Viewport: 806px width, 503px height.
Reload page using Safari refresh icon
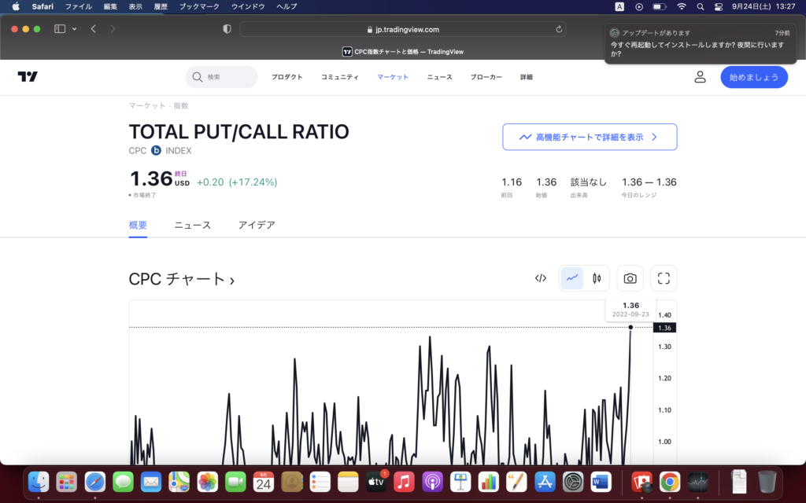pyautogui.click(x=560, y=29)
